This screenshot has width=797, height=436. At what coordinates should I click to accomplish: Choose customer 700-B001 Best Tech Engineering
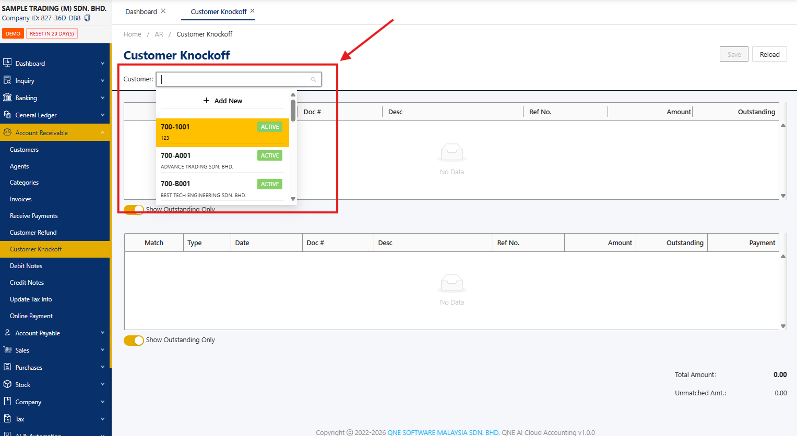pyautogui.click(x=222, y=189)
